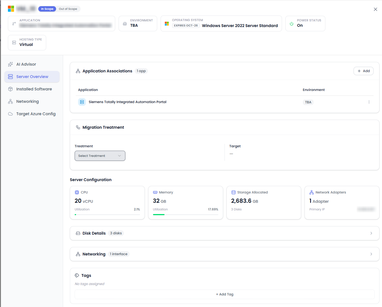
Task: Click the CPU utilization progress bar
Action: (x=107, y=215)
